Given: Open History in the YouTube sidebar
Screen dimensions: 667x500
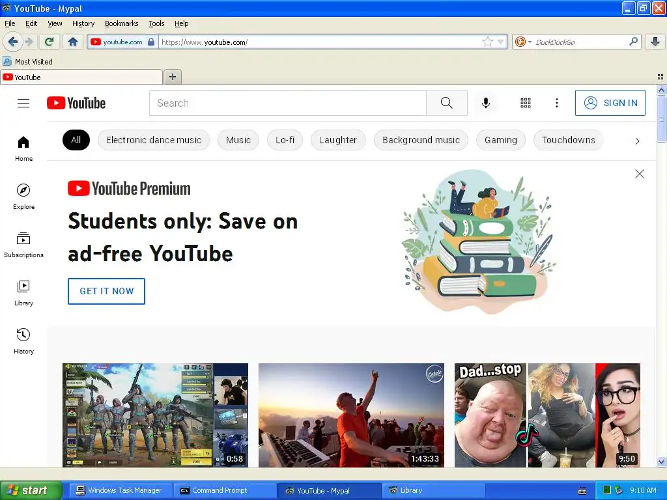Looking at the screenshot, I should (23, 341).
